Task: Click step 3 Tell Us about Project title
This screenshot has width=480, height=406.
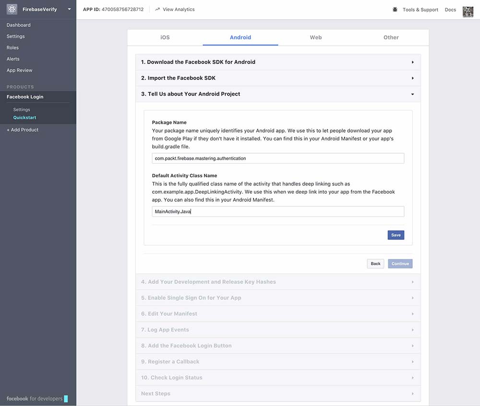Action: [191, 94]
